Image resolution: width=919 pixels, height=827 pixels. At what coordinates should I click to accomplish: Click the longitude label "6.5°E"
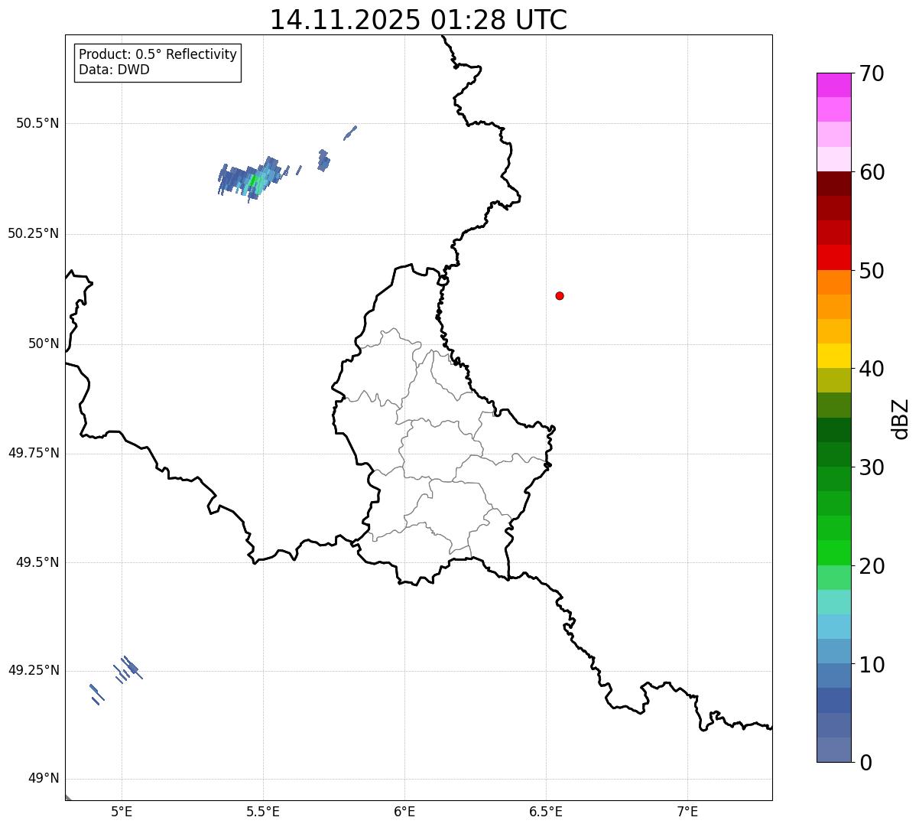coord(546,811)
